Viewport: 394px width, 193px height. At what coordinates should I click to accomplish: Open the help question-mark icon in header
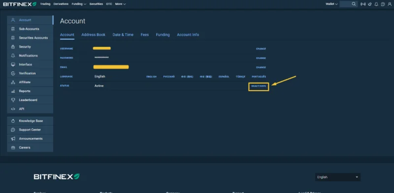click(x=383, y=4)
